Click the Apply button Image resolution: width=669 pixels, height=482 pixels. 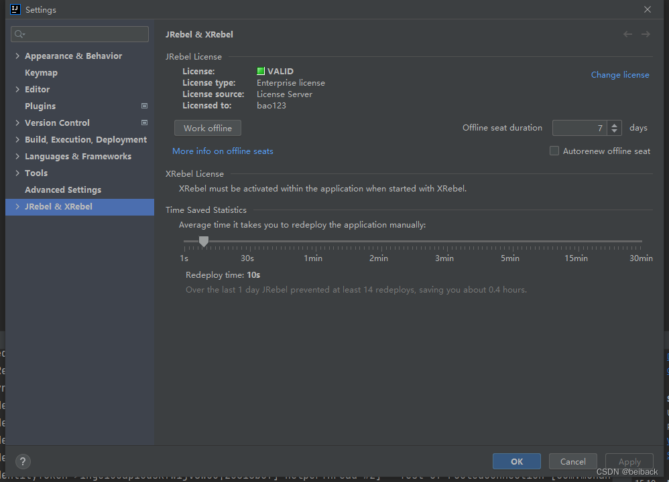pyautogui.click(x=629, y=461)
